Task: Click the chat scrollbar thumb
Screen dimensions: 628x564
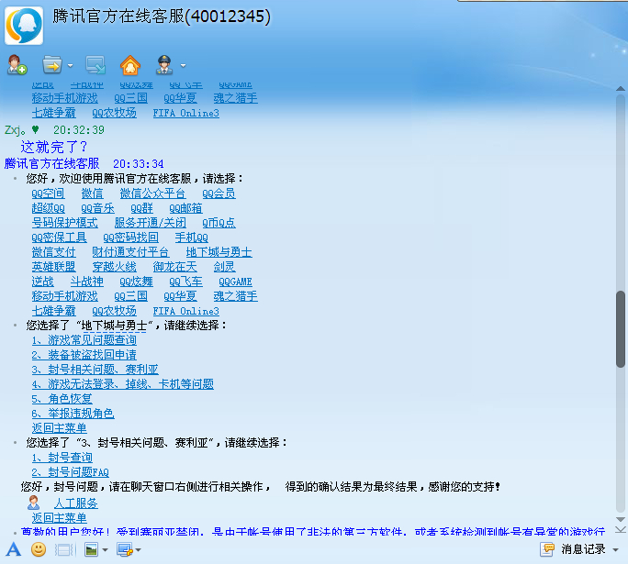Action: click(x=621, y=329)
